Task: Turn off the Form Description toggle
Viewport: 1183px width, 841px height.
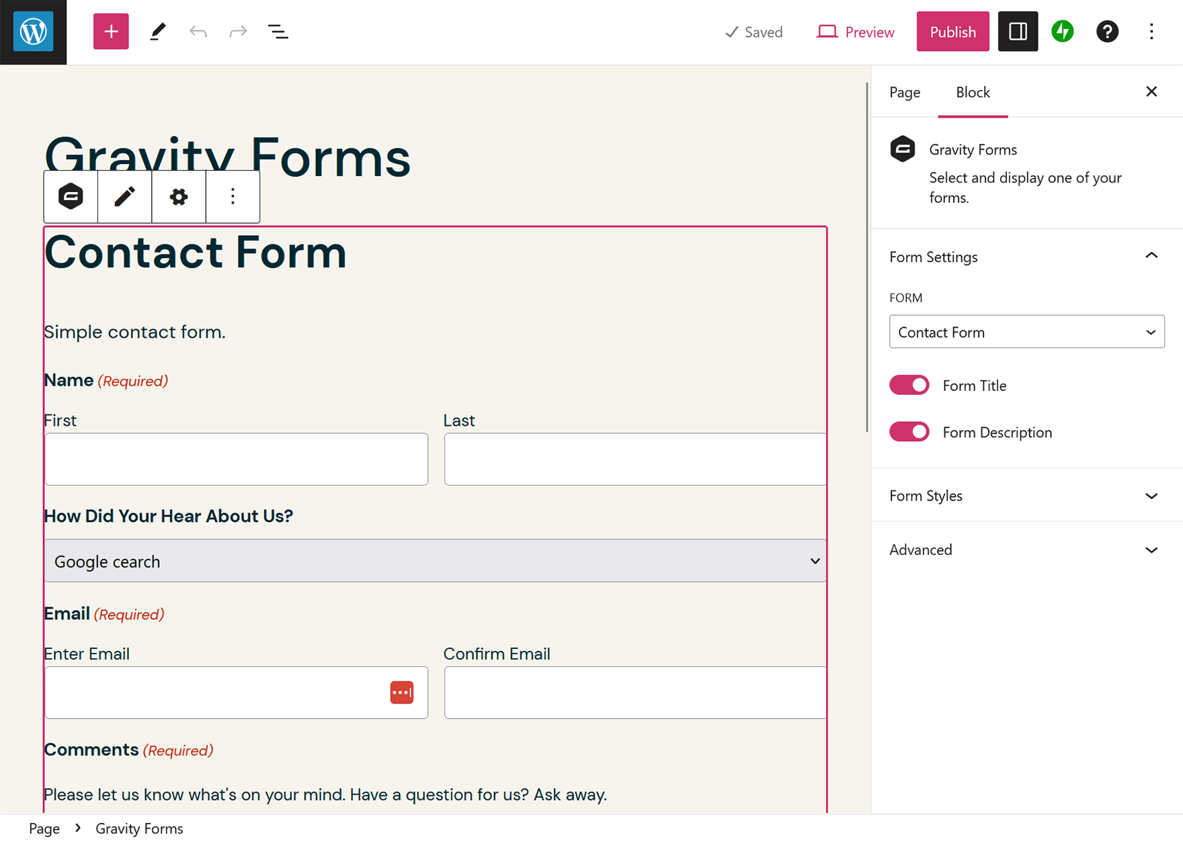Action: click(909, 432)
